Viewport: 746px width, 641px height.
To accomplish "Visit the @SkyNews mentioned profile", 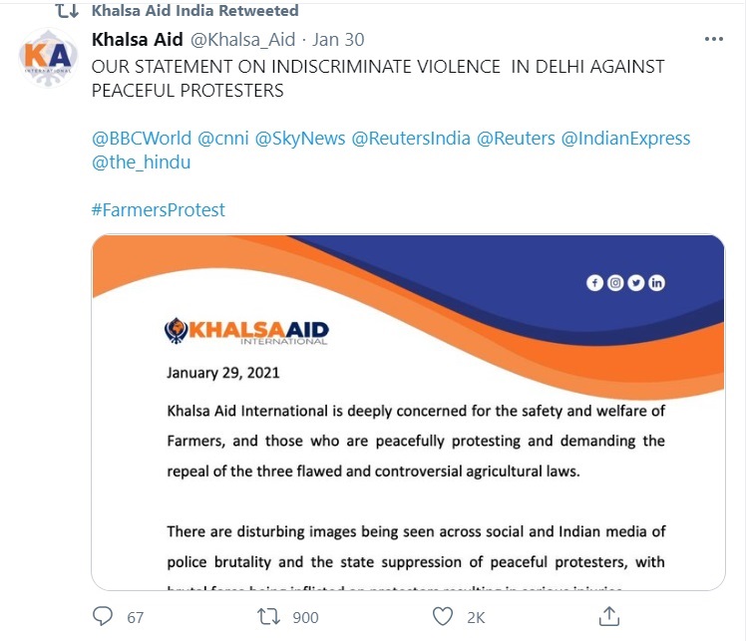I will pyautogui.click(x=299, y=138).
